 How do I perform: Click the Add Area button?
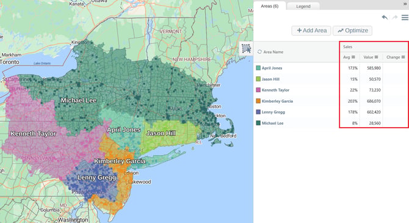[x=311, y=31]
